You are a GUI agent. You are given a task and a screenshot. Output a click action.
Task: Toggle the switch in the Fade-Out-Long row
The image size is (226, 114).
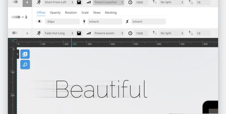(15, 33)
